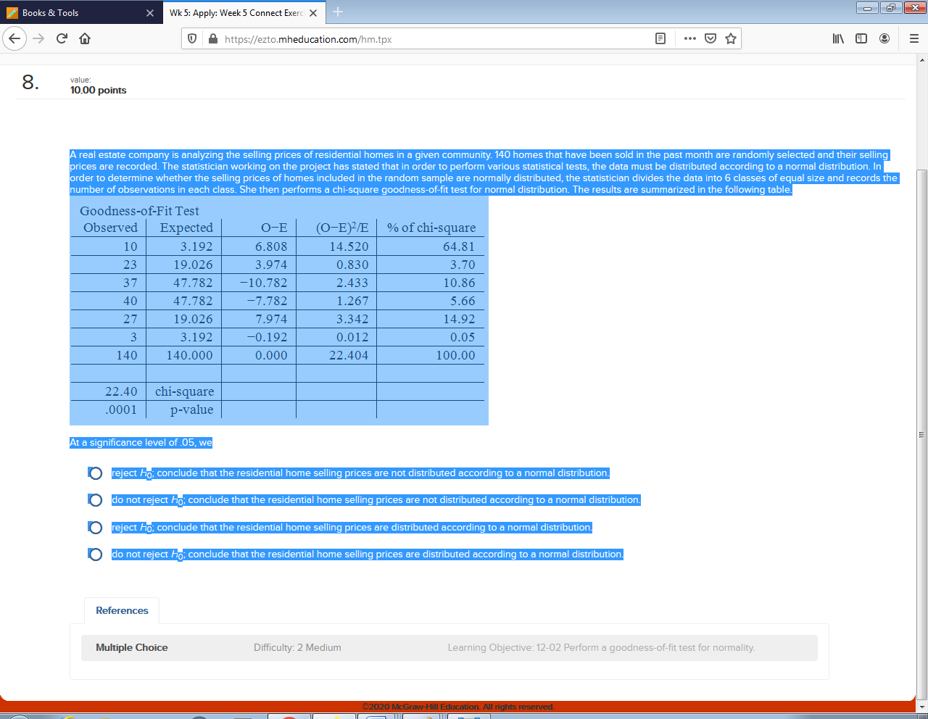
Task: Bookmark this page with the star icon
Action: point(730,38)
